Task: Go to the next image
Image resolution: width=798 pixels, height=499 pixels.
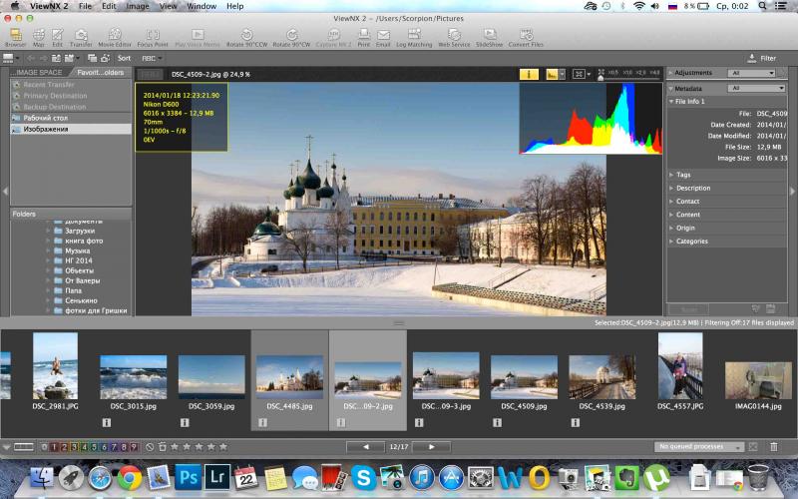Action: pos(431,446)
